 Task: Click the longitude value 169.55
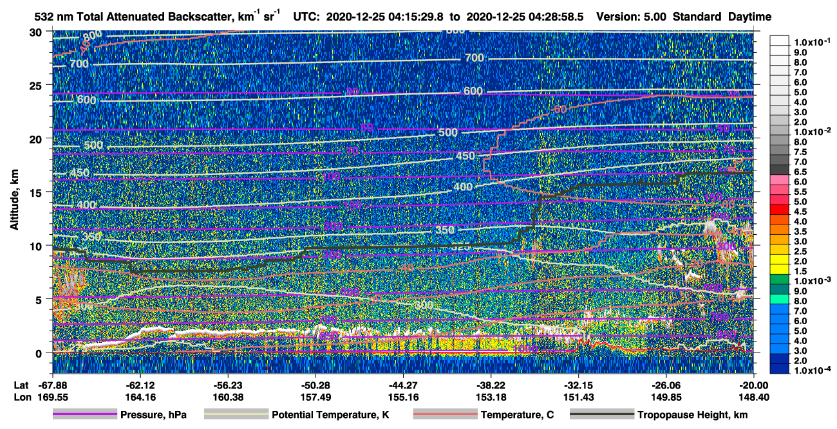point(52,397)
